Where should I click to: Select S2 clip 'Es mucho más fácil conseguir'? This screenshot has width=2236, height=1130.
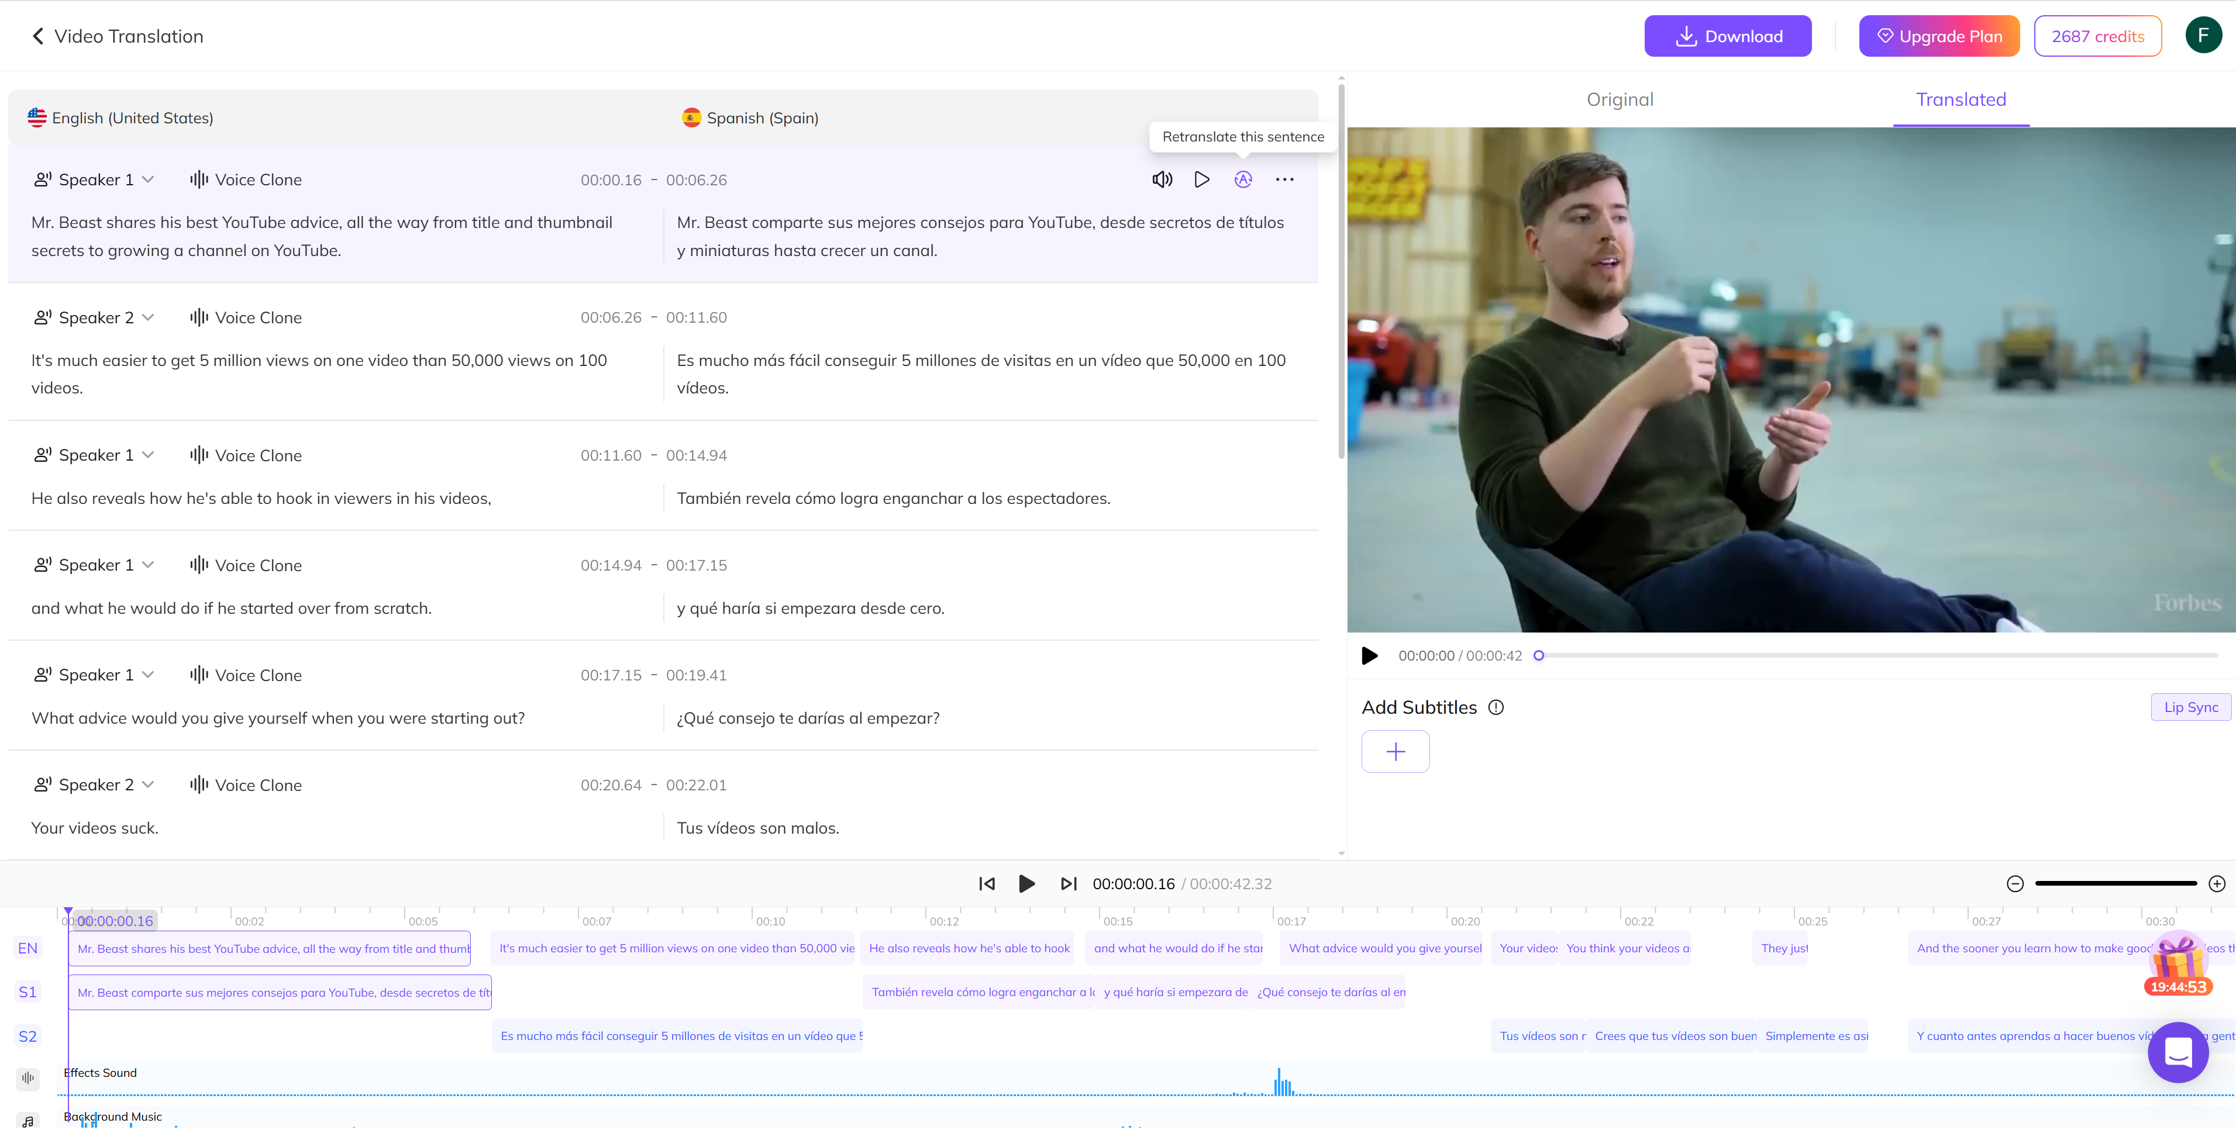[677, 1036]
